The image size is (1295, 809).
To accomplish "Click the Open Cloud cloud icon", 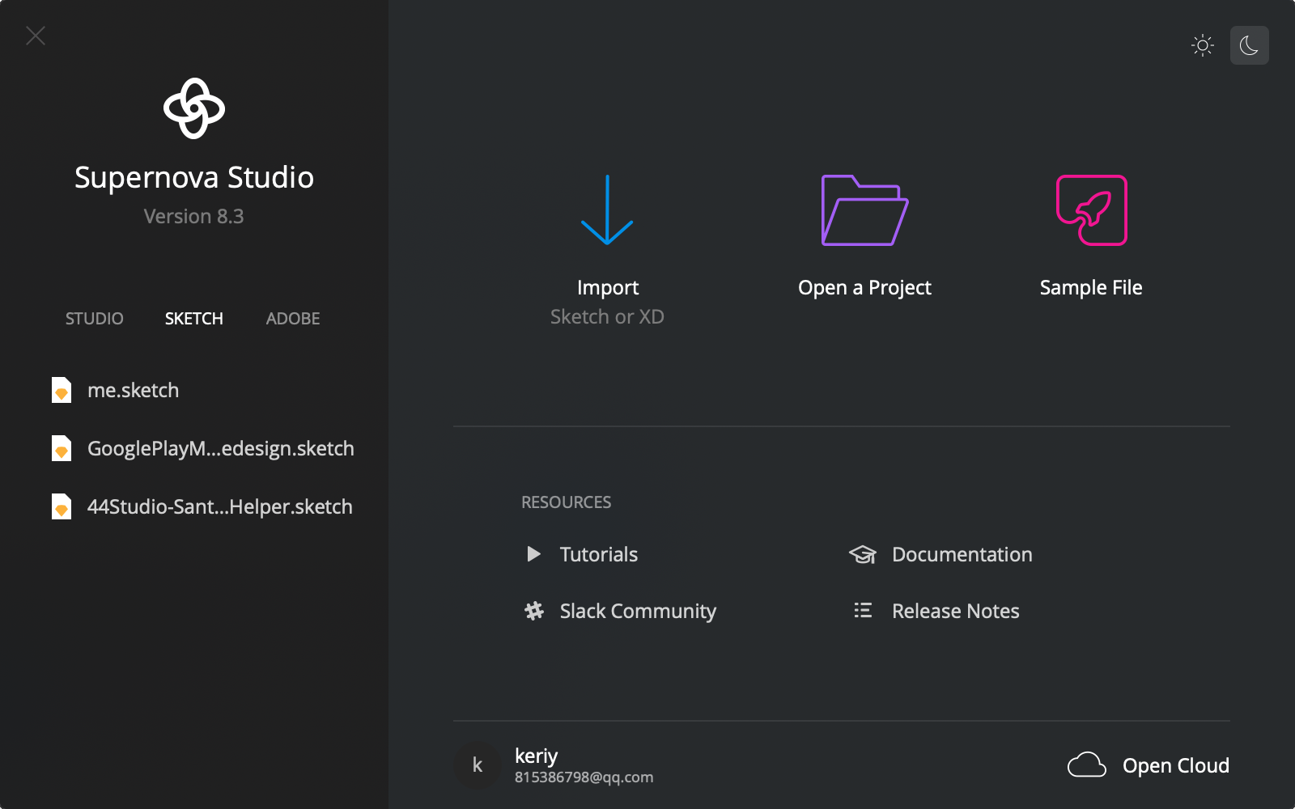I will 1086,765.
